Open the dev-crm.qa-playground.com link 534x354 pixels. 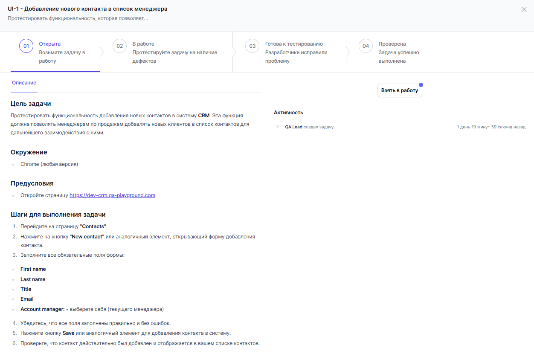point(112,195)
